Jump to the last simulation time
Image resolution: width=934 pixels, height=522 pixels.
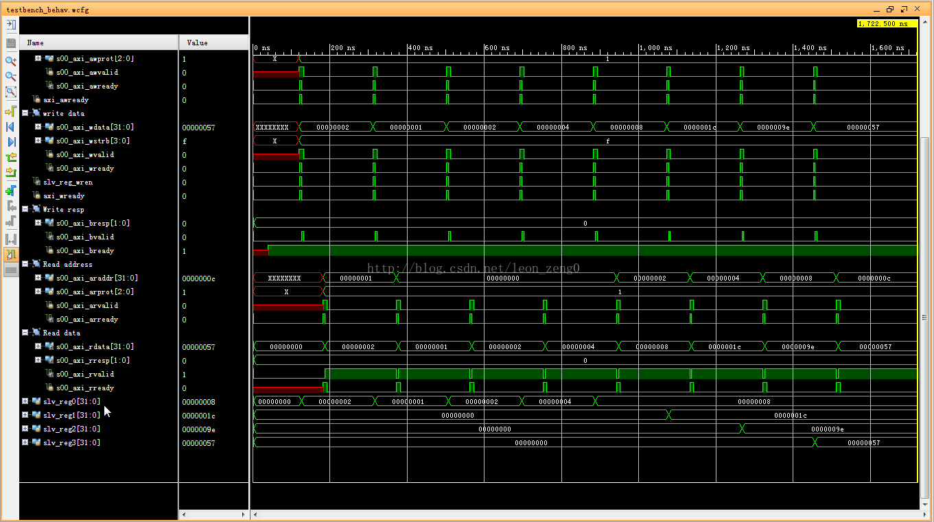click(11, 142)
